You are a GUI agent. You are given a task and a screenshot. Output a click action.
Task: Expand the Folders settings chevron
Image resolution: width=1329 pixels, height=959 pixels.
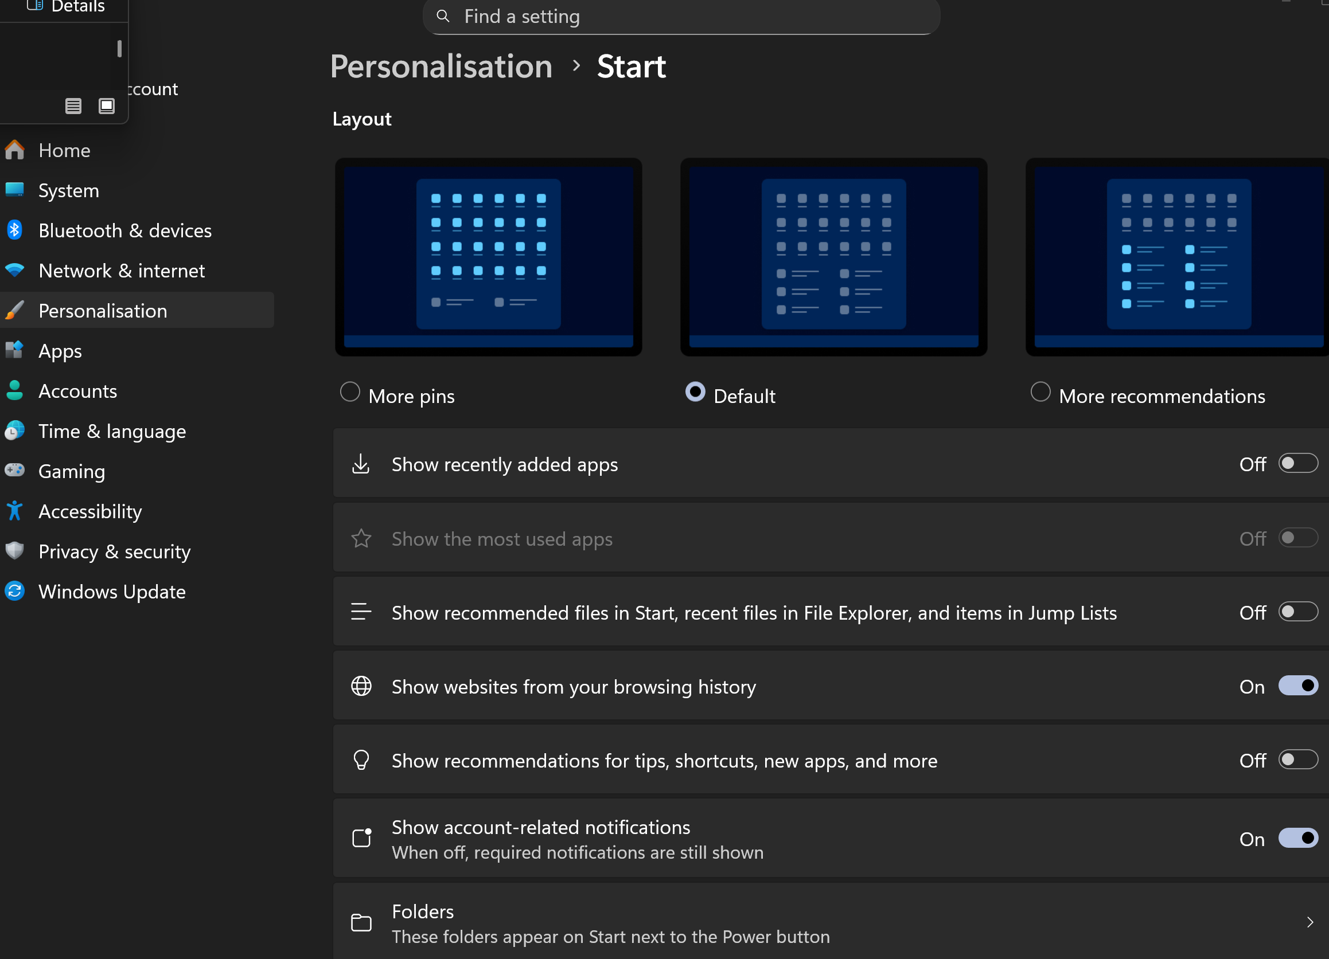coord(1309,923)
